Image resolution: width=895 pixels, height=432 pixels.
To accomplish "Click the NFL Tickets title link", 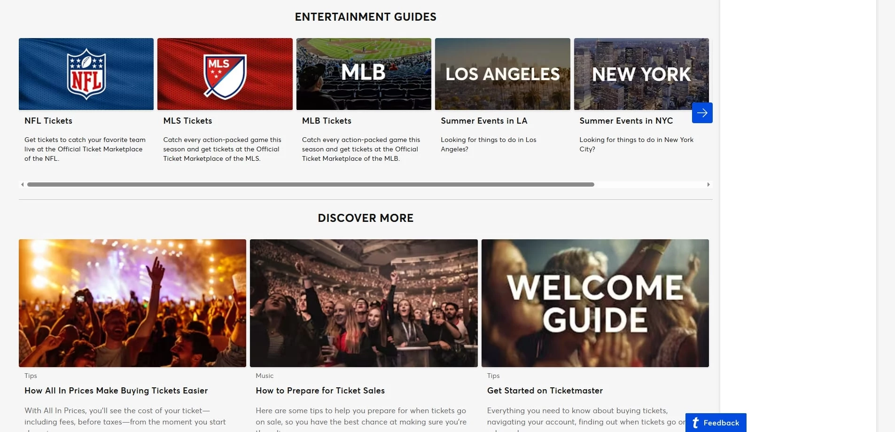I will 48,121.
